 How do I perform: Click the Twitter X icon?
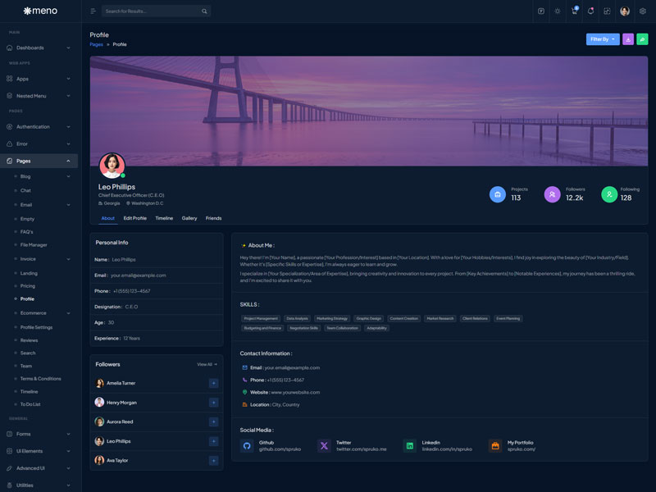324,445
